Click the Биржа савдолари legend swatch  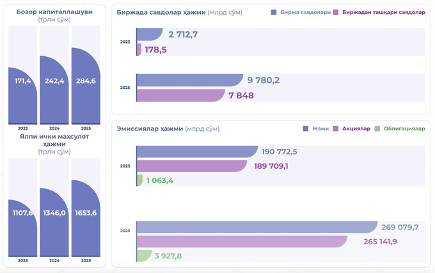[274, 12]
